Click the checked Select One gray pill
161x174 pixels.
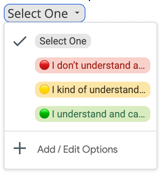tap(63, 41)
